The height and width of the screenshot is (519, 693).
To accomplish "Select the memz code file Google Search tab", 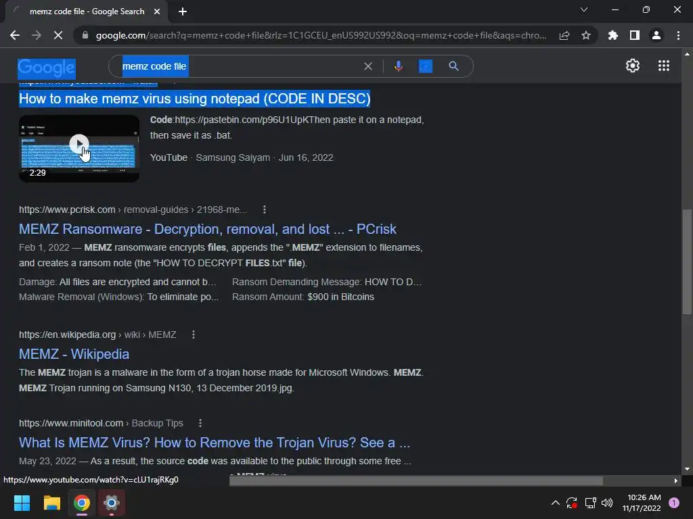I will pos(87,11).
